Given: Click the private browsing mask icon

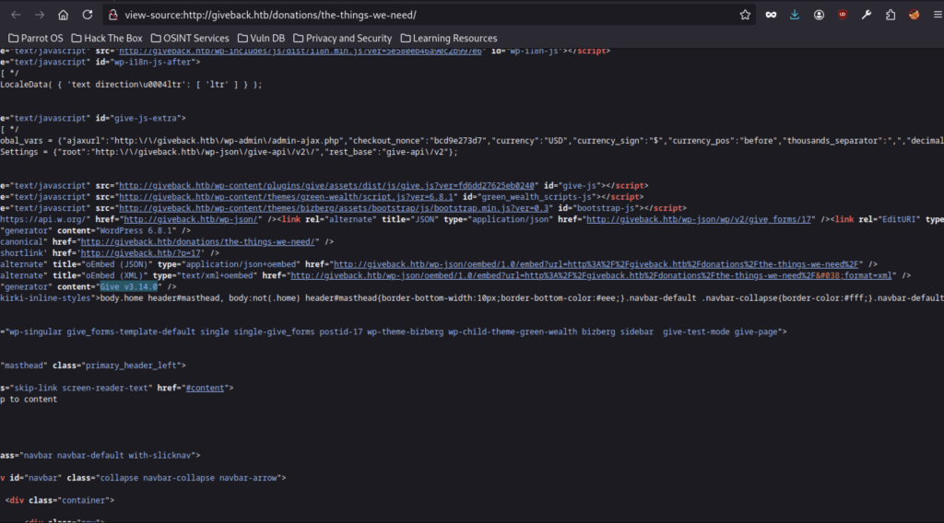Looking at the screenshot, I should [770, 15].
